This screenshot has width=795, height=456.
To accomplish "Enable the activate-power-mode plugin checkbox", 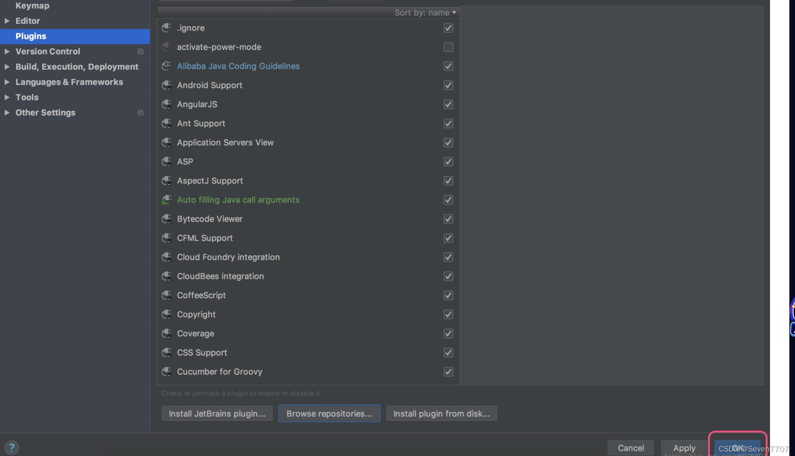I will 448,47.
